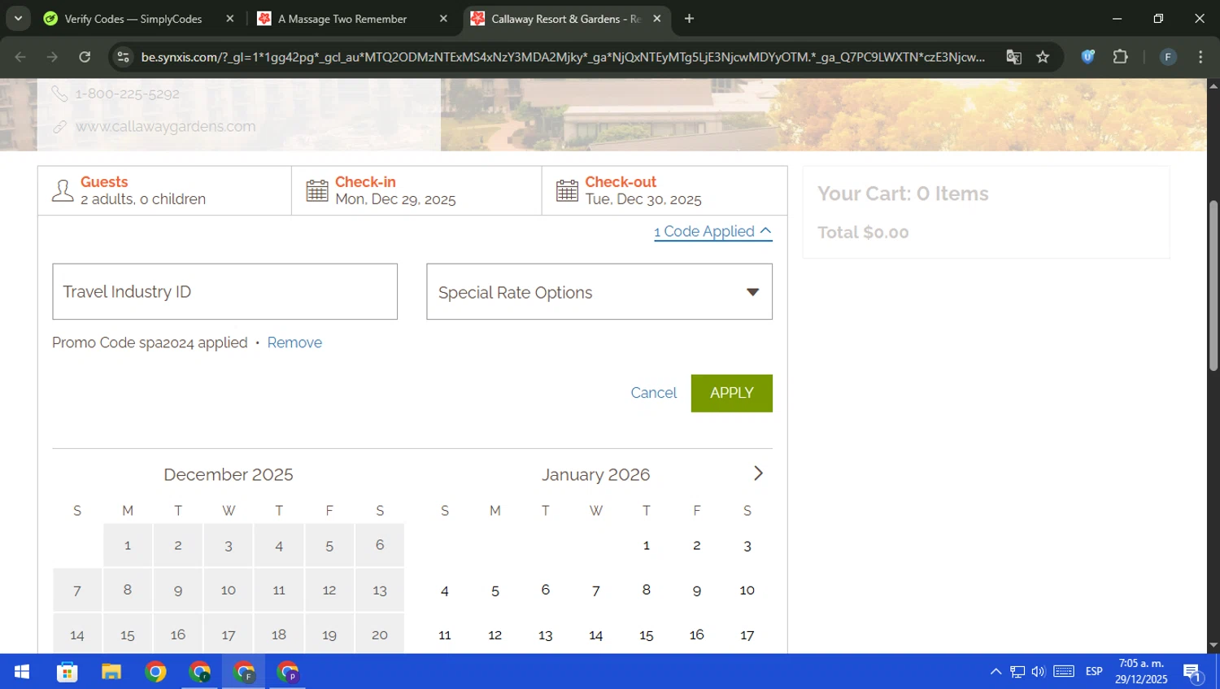The width and height of the screenshot is (1220, 689).
Task: Expand the Special Rate Options dropdown
Action: [x=599, y=292]
